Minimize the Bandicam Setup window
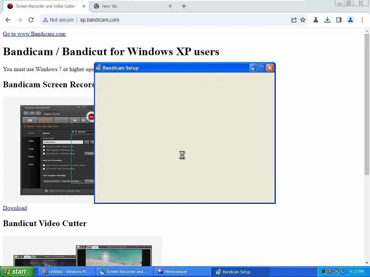The width and height of the screenshot is (370, 277). tap(253, 68)
